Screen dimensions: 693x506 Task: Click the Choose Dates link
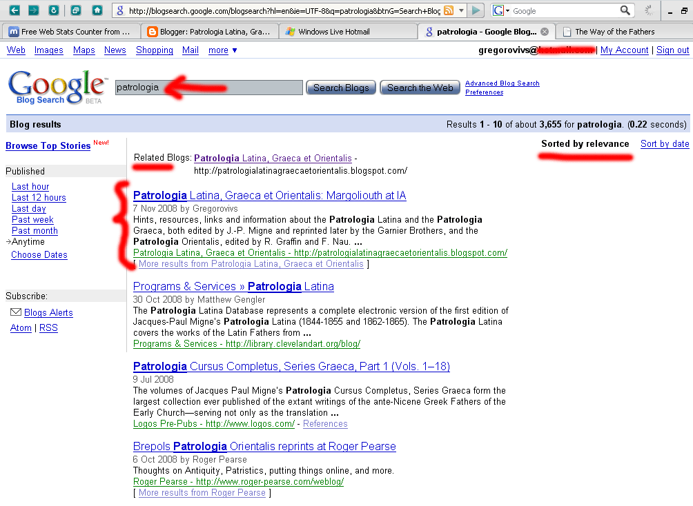tap(39, 255)
